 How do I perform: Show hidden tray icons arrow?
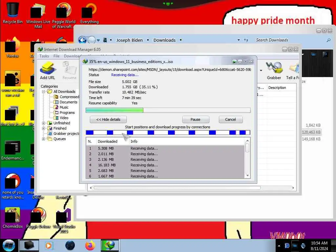coord(279,246)
